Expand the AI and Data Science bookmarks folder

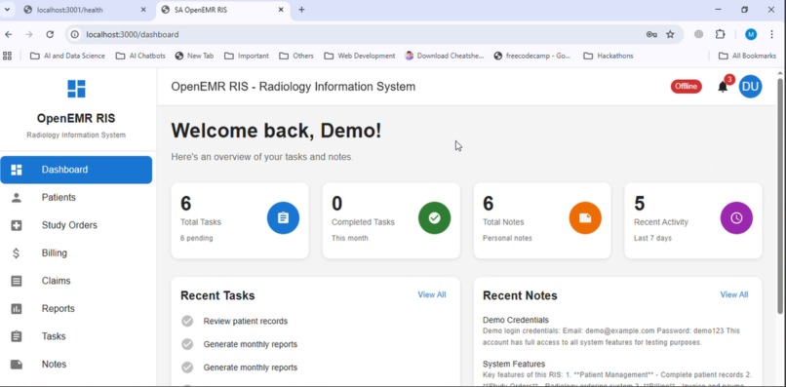[x=67, y=56]
